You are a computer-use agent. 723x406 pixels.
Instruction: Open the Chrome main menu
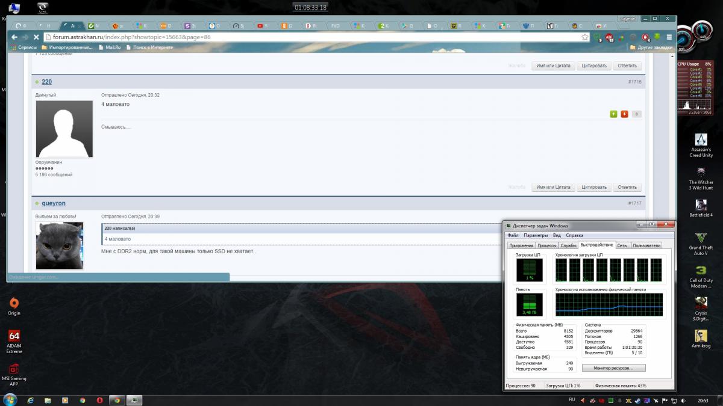pyautogui.click(x=669, y=37)
